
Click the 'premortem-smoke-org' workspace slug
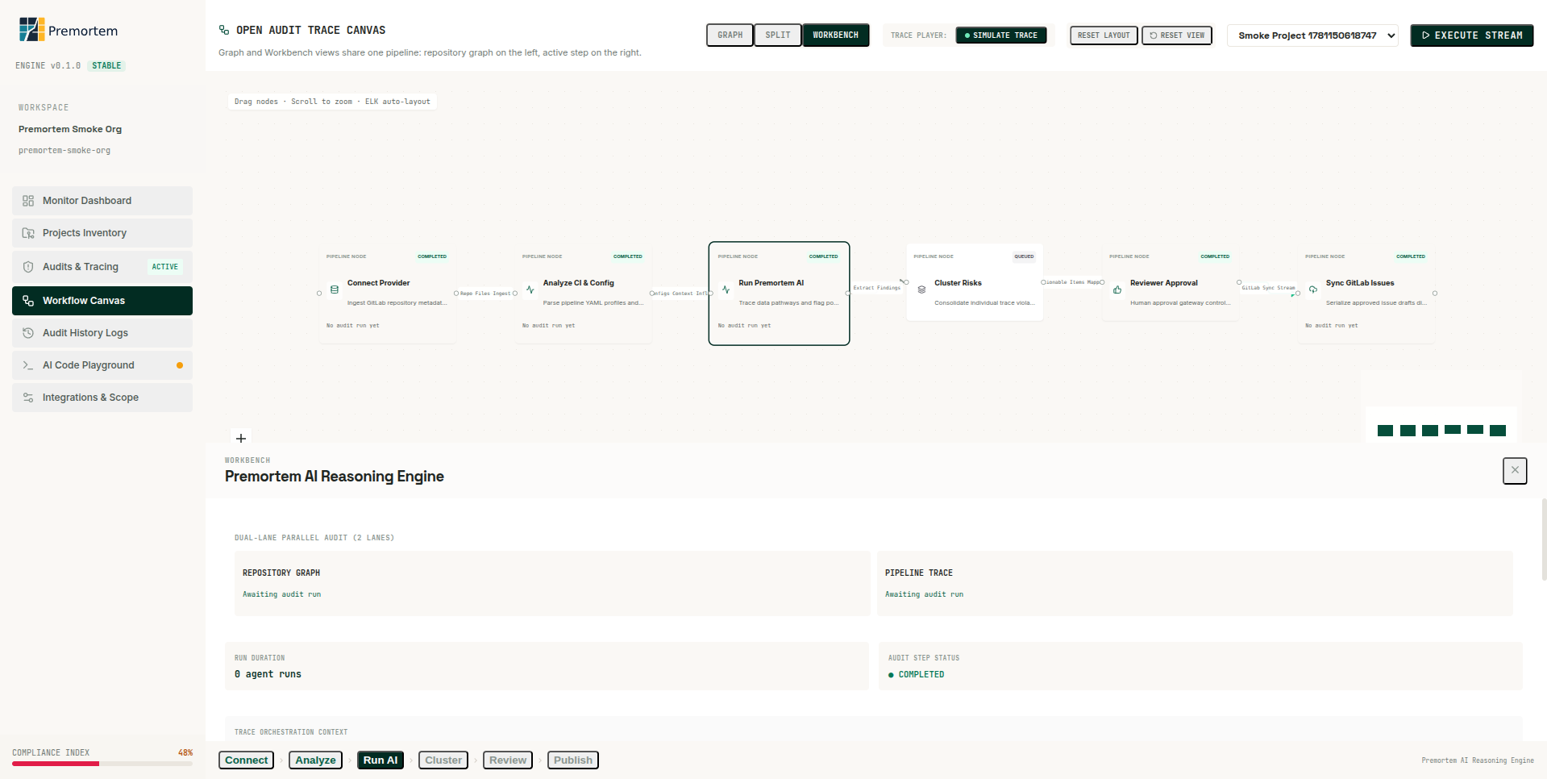pos(64,151)
